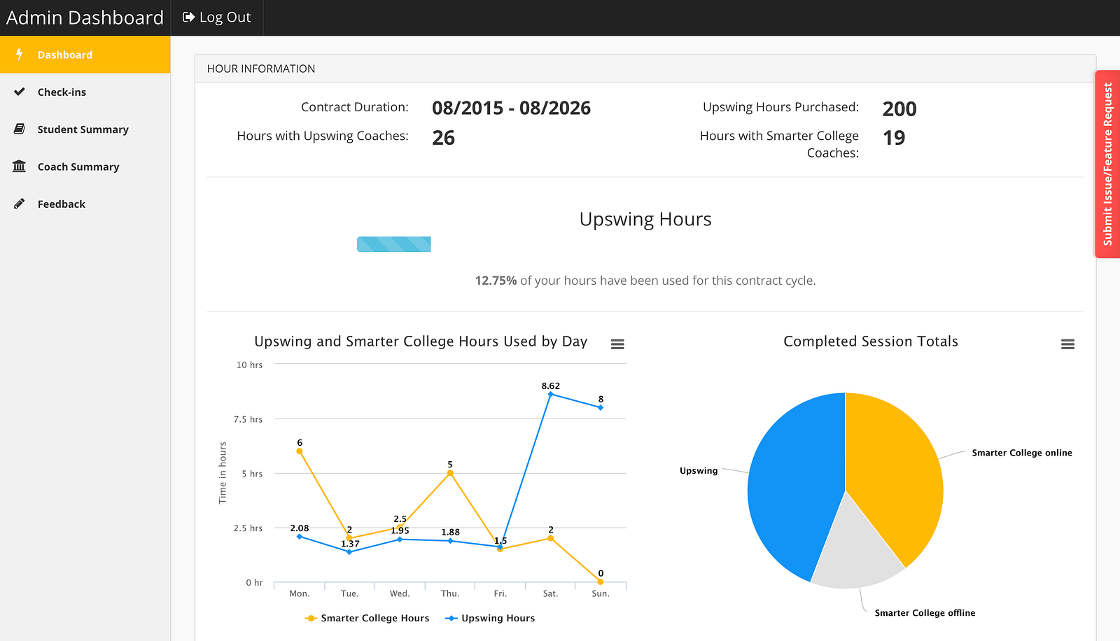Go to Check-ins page
This screenshot has width=1120, height=641.
tap(85, 92)
